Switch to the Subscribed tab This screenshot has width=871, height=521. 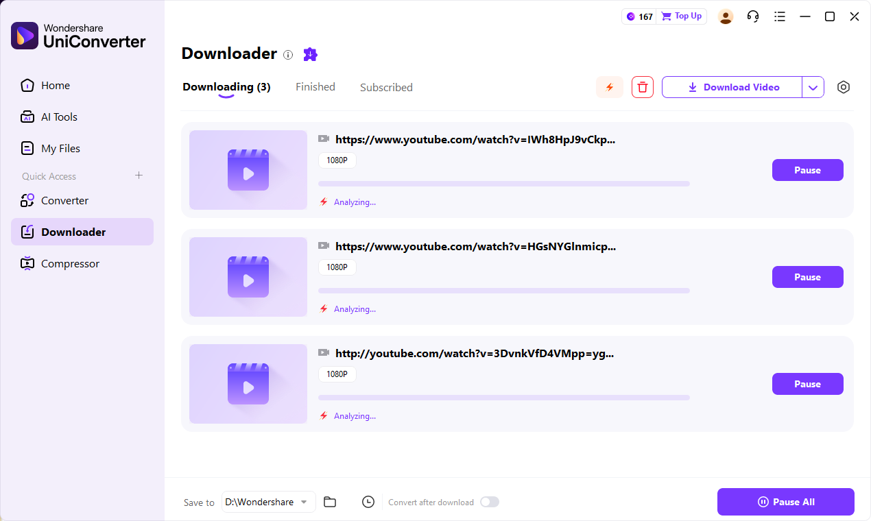point(386,87)
